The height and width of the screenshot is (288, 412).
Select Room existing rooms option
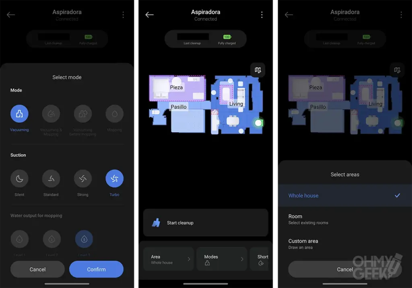point(345,219)
